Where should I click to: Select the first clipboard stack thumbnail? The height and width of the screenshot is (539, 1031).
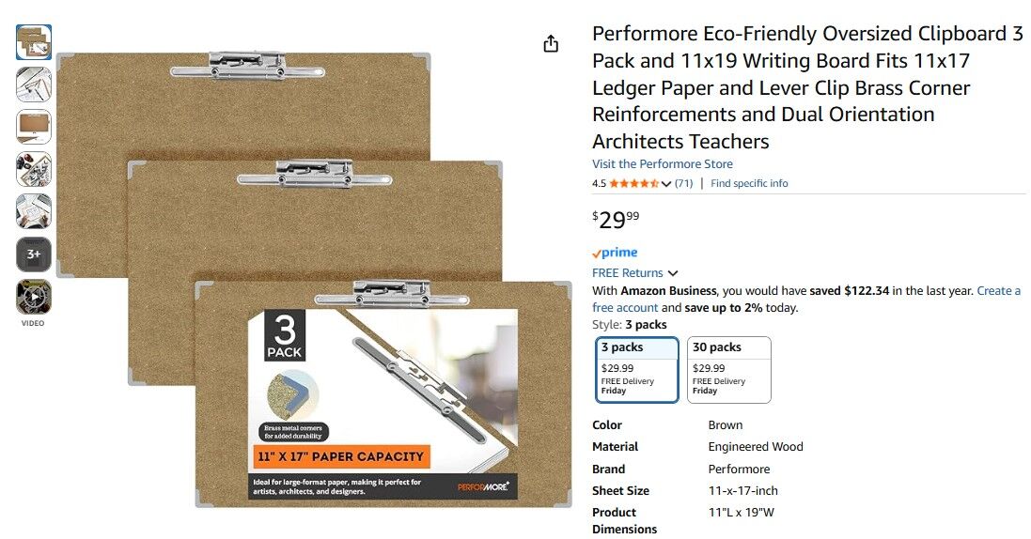click(x=34, y=42)
